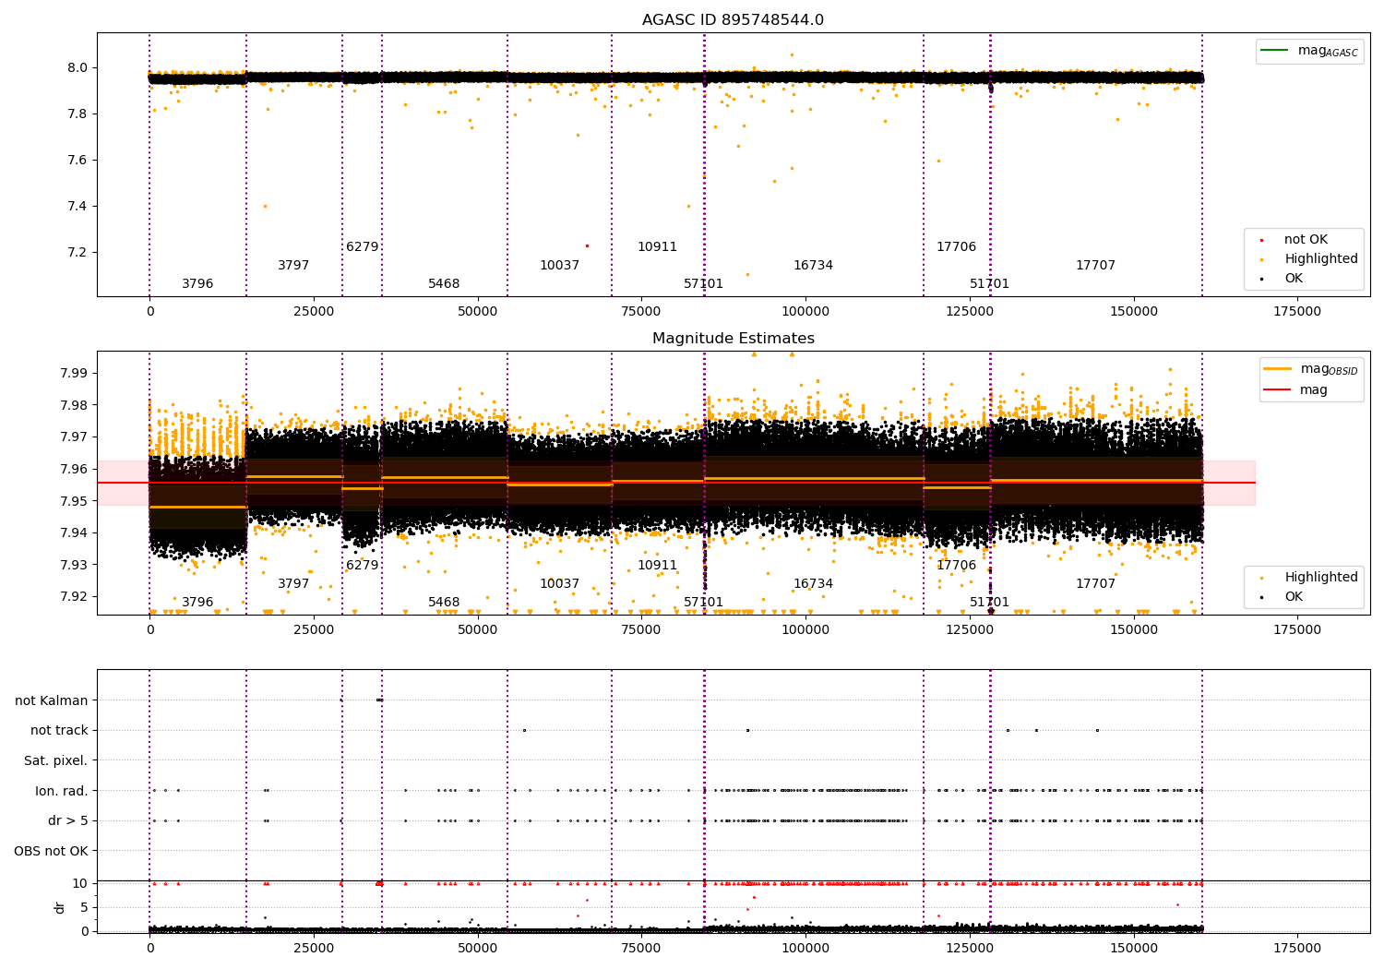The width and height of the screenshot is (1384, 969).
Task: Click the lone red 'not OK' point in the top plot
Action: [x=587, y=245]
